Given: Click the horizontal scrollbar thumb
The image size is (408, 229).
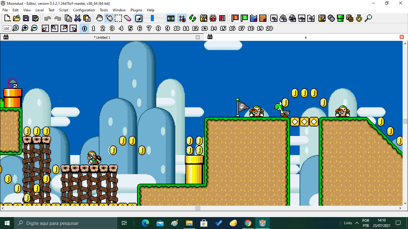Looking at the screenshot, I should pyautogui.click(x=198, y=208).
